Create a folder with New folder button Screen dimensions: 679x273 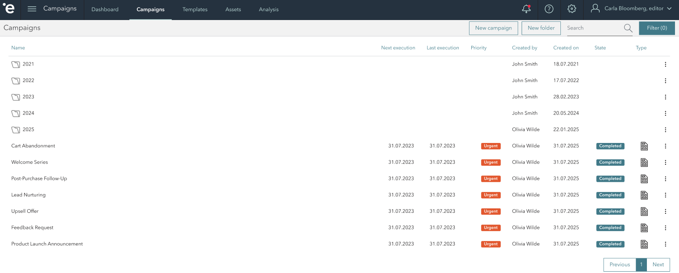[541, 28]
